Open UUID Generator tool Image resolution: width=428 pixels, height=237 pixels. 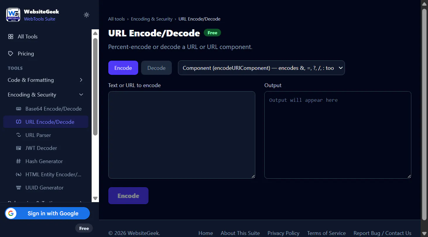pos(46,188)
